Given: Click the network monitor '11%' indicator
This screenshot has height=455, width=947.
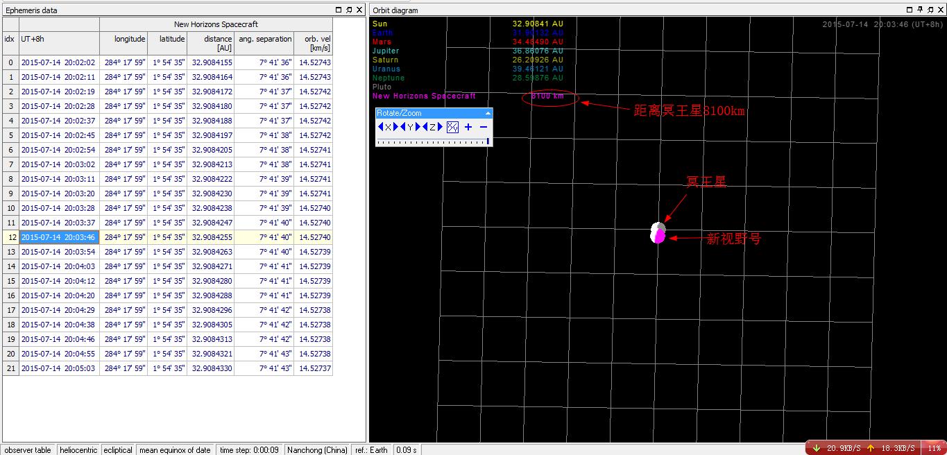Looking at the screenshot, I should [935, 448].
